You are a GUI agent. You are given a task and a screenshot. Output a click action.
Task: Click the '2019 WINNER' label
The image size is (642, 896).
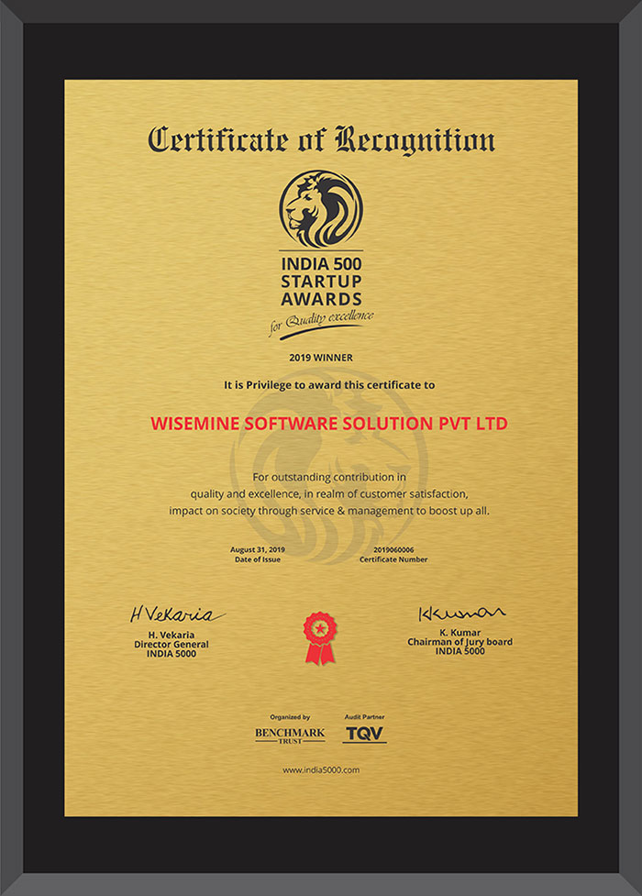[321, 358]
